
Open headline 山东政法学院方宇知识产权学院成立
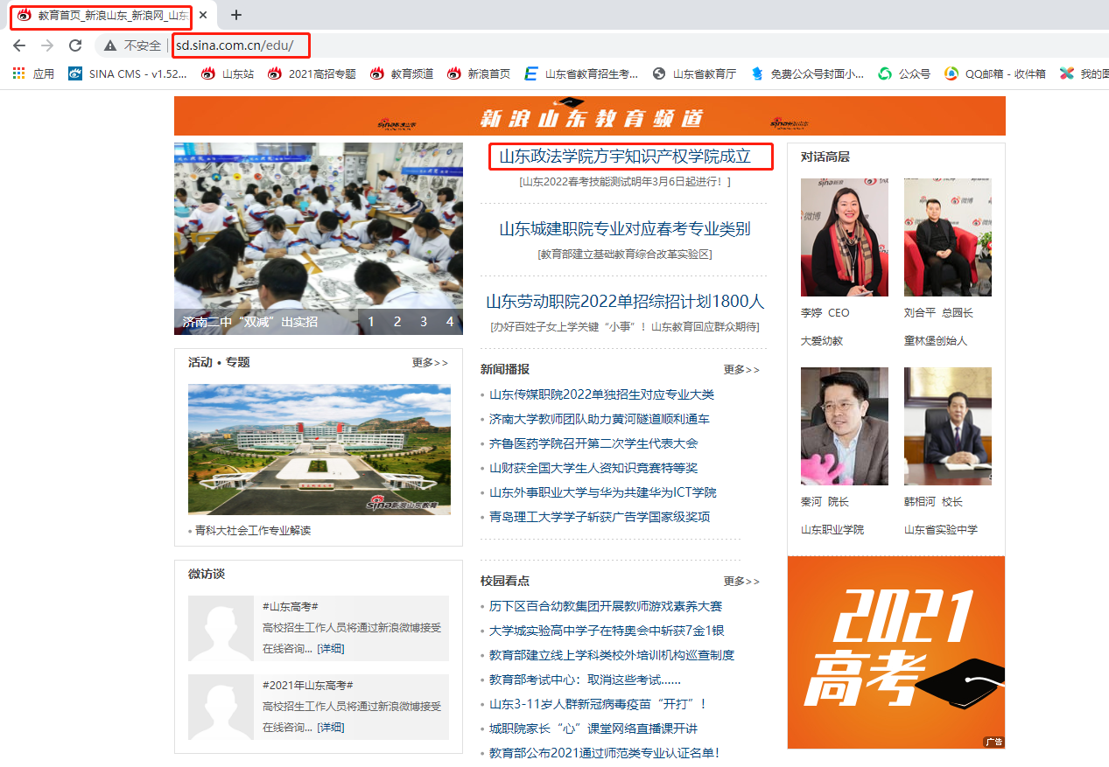pos(625,157)
